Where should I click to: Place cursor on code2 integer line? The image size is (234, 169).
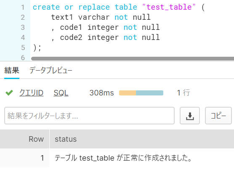tap(106, 37)
